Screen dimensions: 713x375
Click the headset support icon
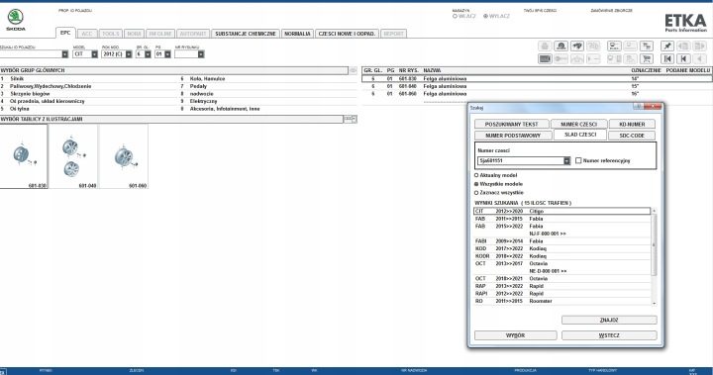561,46
